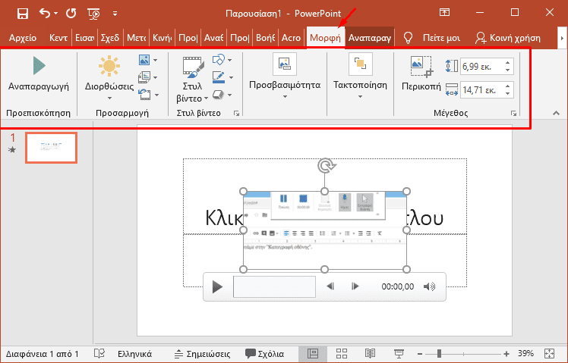The height and width of the screenshot is (363, 568).
Task: Click the video volume speaker icon
Action: coord(430,286)
